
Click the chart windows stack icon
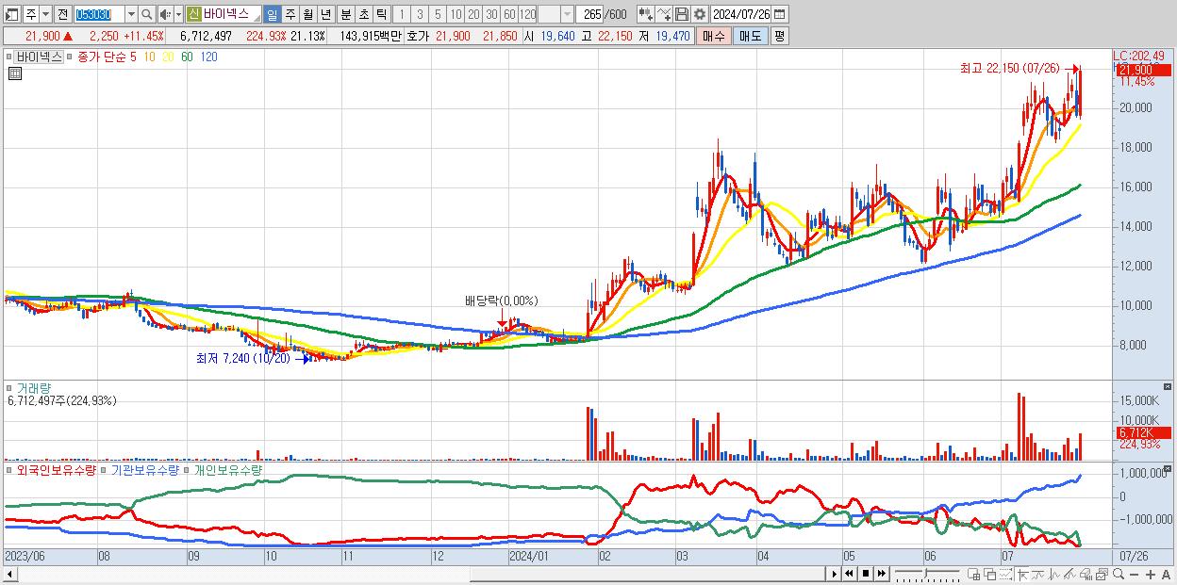[1102, 575]
